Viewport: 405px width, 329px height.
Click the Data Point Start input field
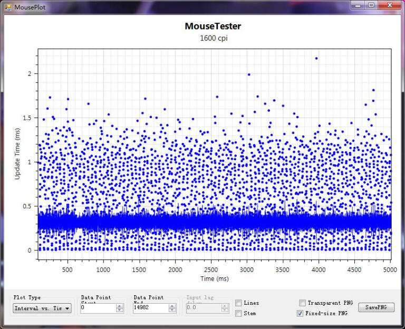point(98,308)
